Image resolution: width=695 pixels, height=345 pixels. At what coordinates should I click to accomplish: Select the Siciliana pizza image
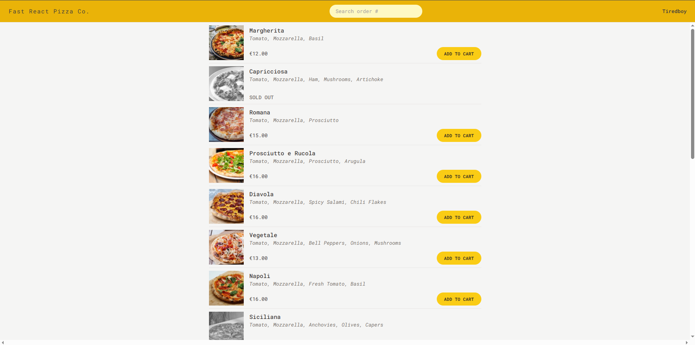pos(226,325)
